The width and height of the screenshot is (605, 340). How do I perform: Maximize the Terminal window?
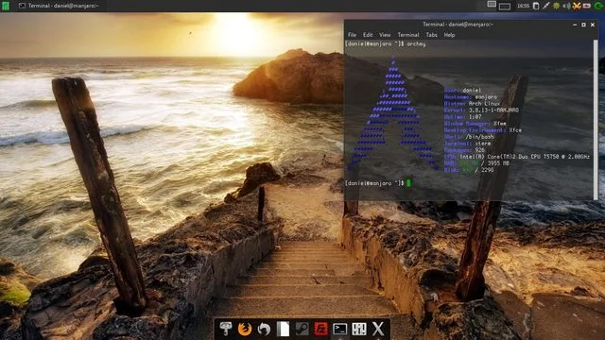click(584, 25)
